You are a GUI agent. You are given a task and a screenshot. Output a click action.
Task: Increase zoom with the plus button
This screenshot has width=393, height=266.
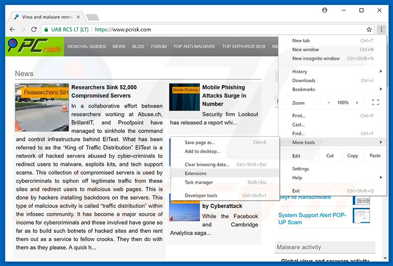click(x=357, y=103)
